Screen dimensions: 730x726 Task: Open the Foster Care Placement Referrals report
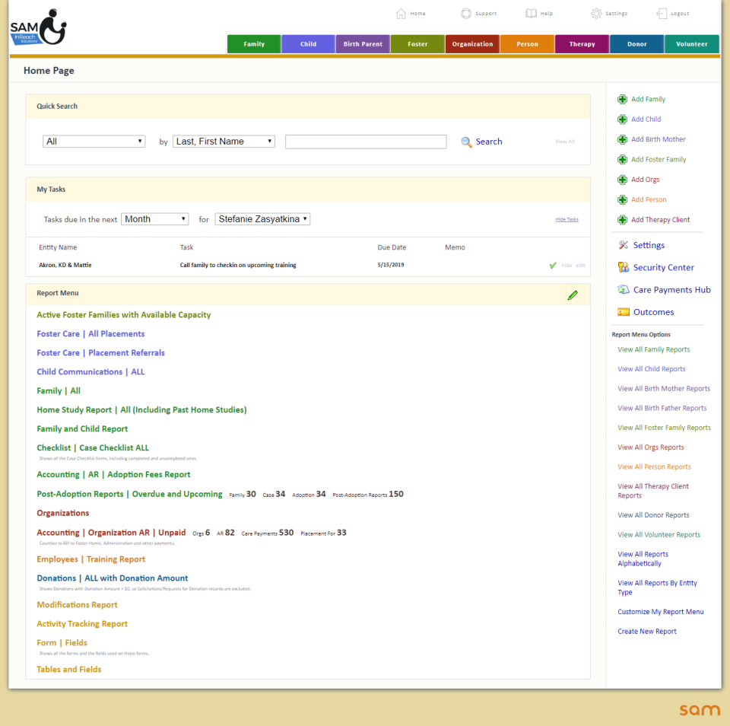100,352
